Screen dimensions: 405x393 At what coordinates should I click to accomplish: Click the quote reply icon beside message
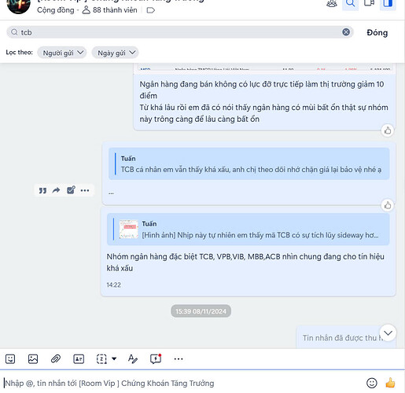(42, 190)
